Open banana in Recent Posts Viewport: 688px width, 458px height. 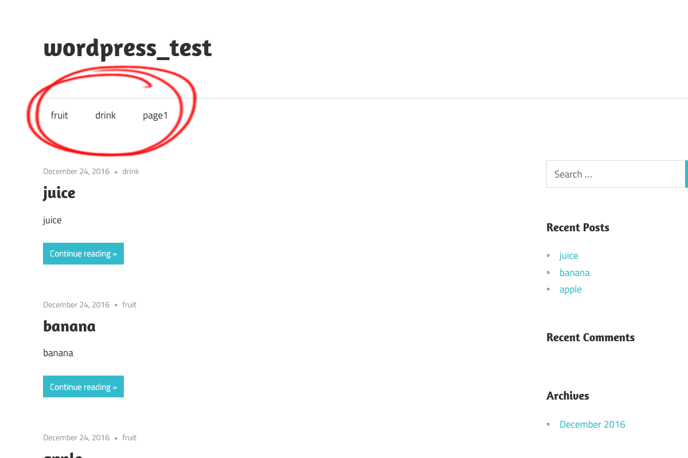574,273
